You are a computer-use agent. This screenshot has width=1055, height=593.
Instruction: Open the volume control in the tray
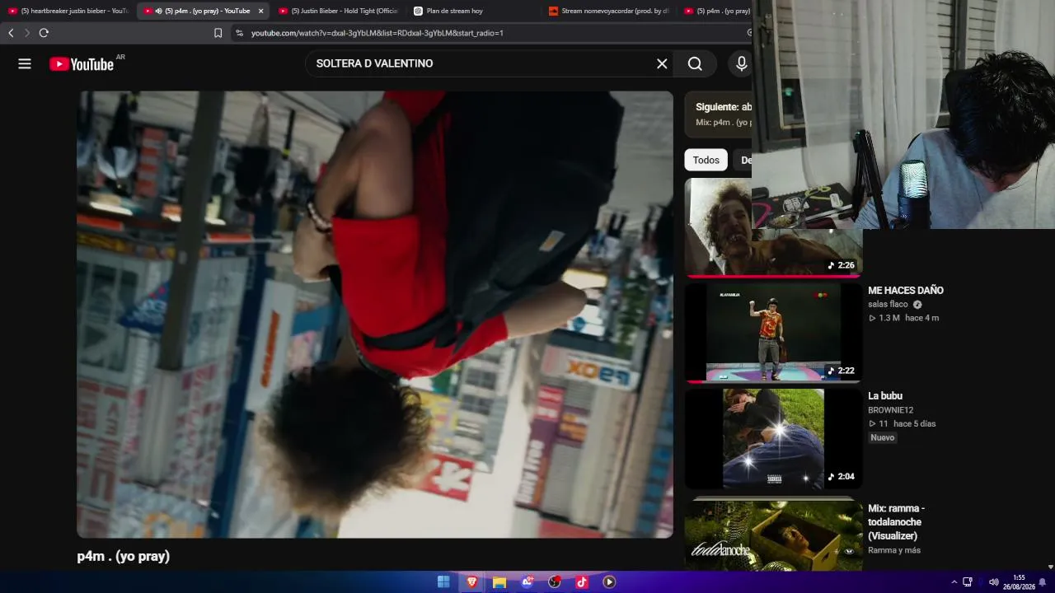[x=994, y=582]
